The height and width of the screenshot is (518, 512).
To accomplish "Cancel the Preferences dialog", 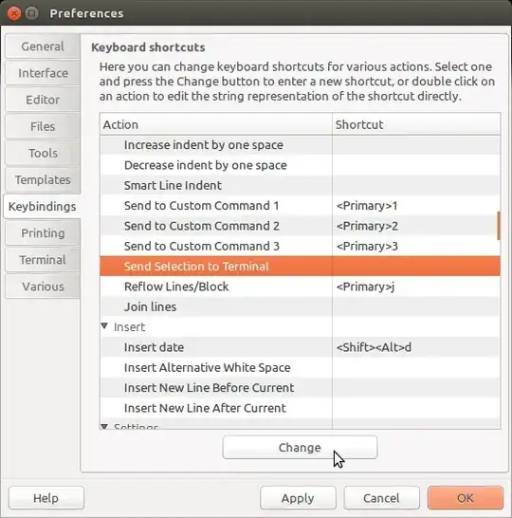I will [381, 498].
